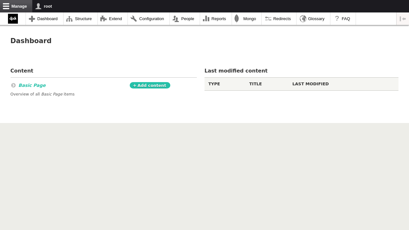Viewport: 409px width, 230px height.
Task: Click the 'Overview of all Basic Page items' text
Action: [42, 94]
